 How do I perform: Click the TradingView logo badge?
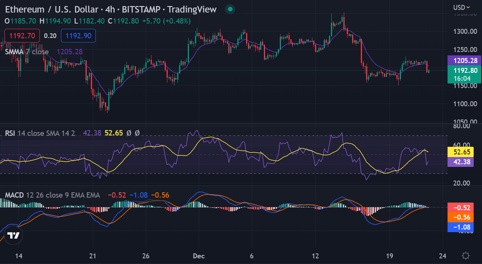click(x=14, y=236)
